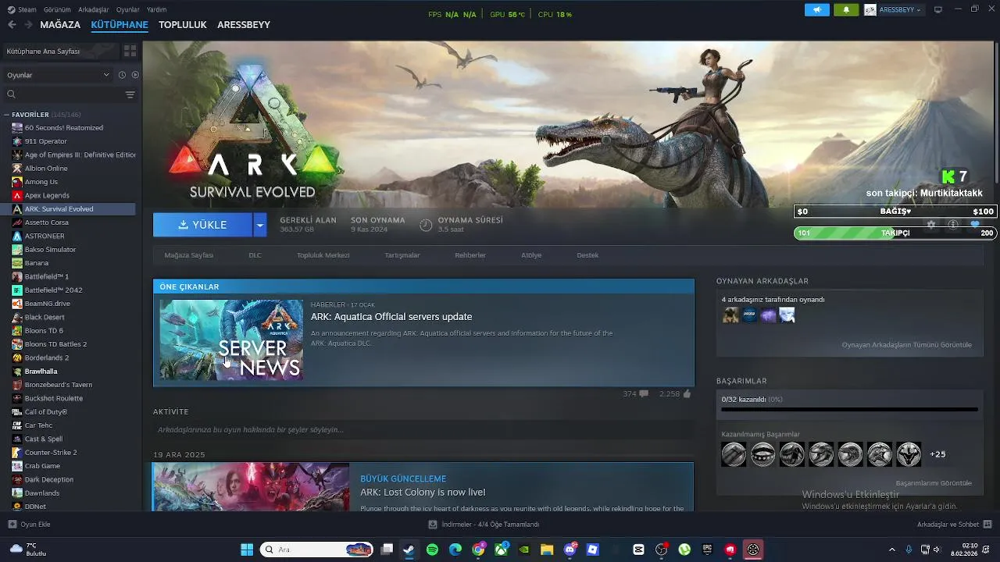Switch to the MAĞAZA tab
Image resolution: width=1000 pixels, height=562 pixels.
pos(60,25)
